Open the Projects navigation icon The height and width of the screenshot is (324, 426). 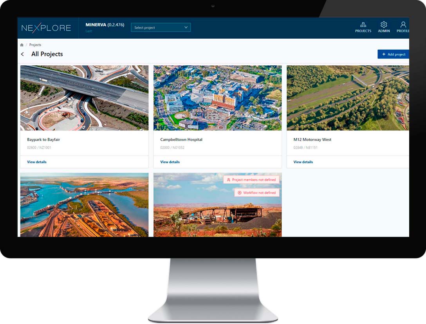(363, 25)
